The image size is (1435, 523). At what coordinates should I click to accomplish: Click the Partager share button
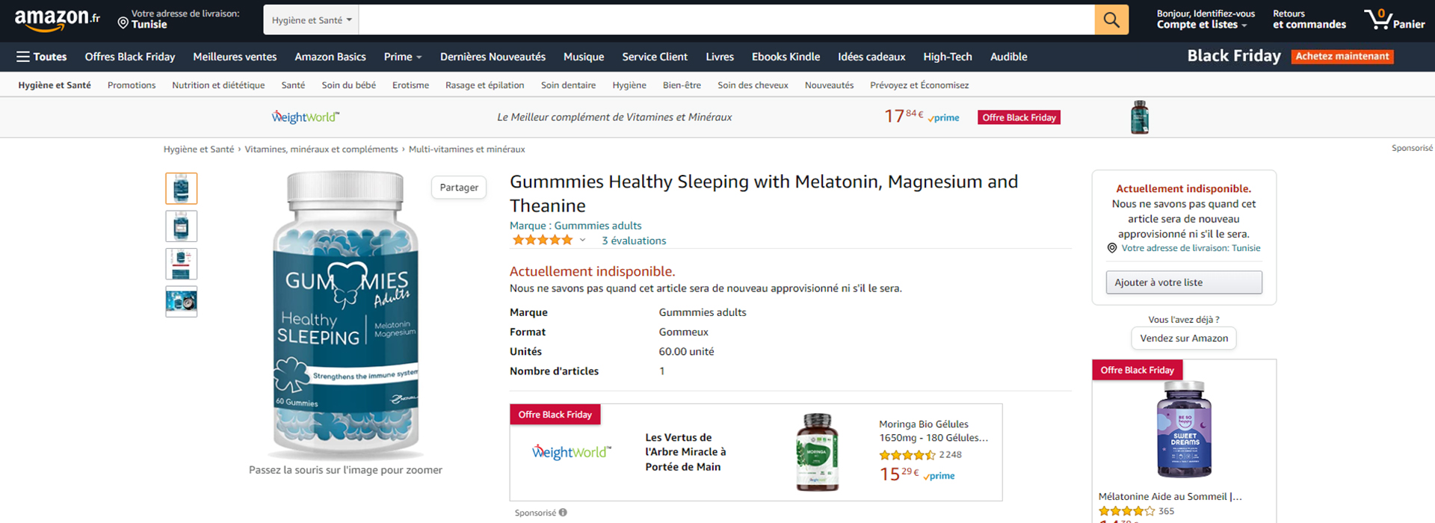pyautogui.click(x=459, y=188)
